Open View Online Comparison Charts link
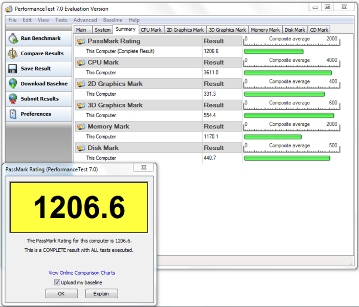 pyautogui.click(x=82, y=273)
